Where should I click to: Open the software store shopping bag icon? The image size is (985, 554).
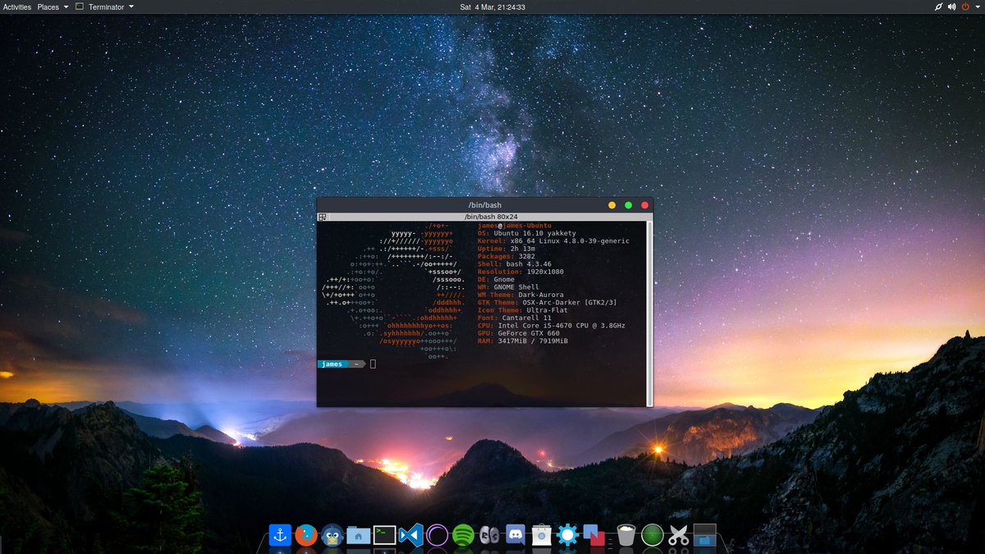pyautogui.click(x=542, y=536)
